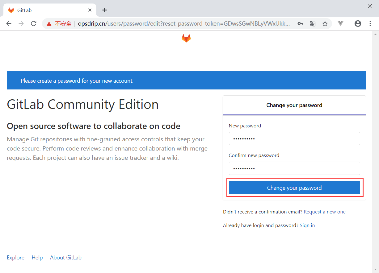This screenshot has height=273, width=379.
Task: Click Request a new one link
Action: (325, 212)
